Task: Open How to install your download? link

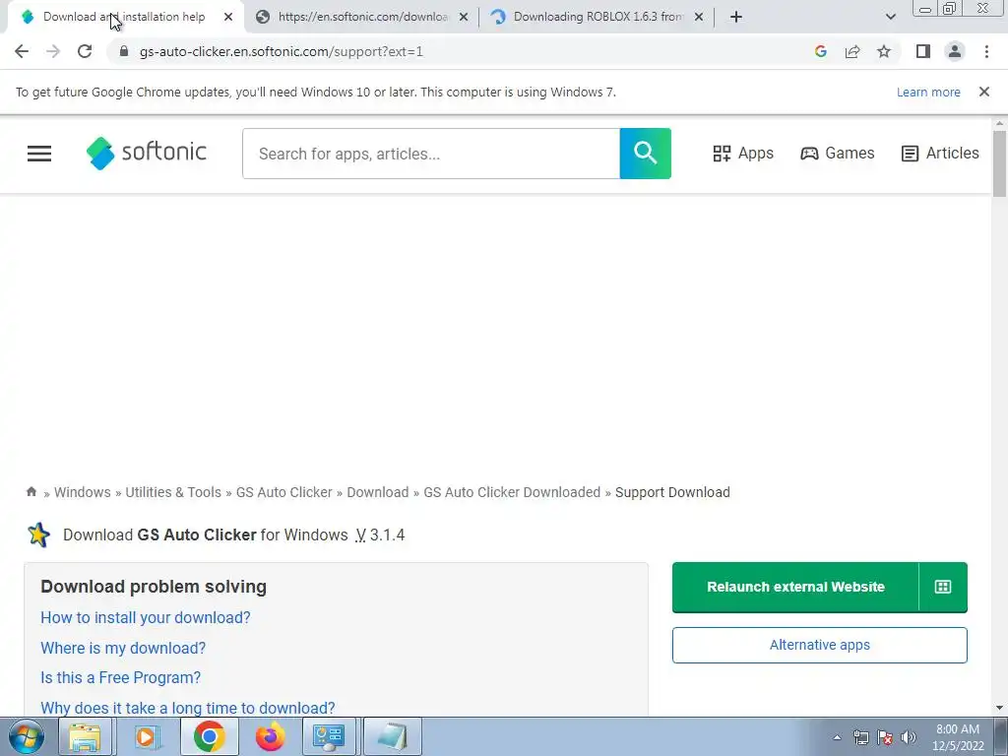Action: click(x=146, y=617)
